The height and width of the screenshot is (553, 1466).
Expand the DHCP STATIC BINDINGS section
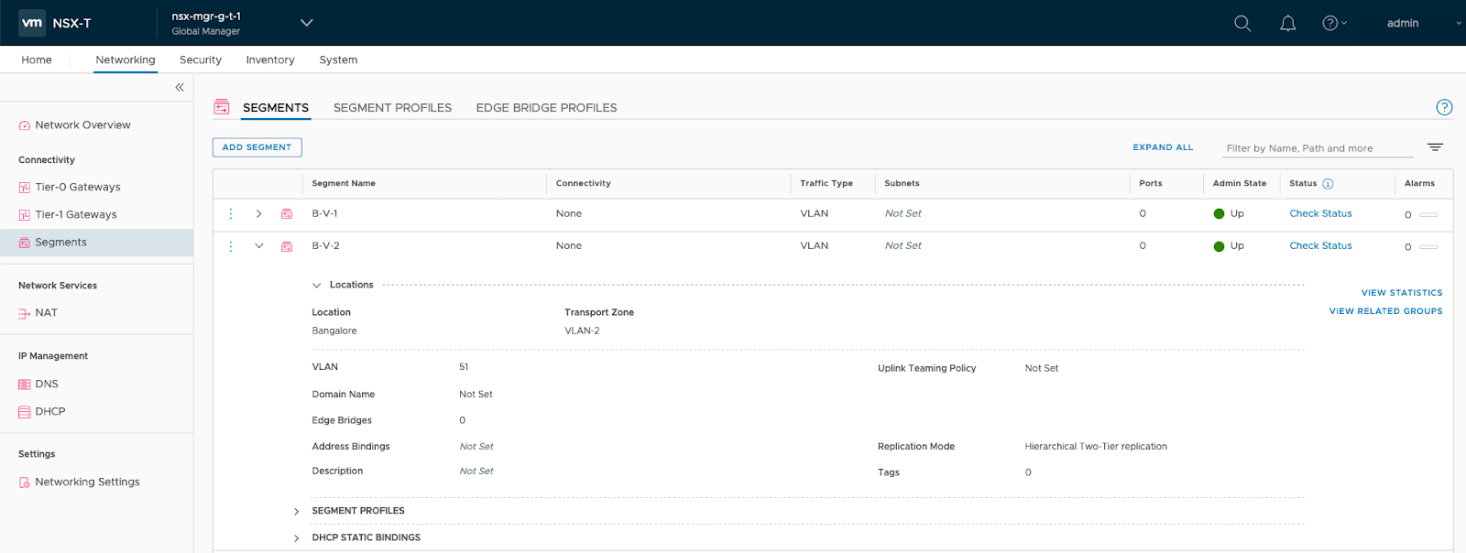[296, 537]
